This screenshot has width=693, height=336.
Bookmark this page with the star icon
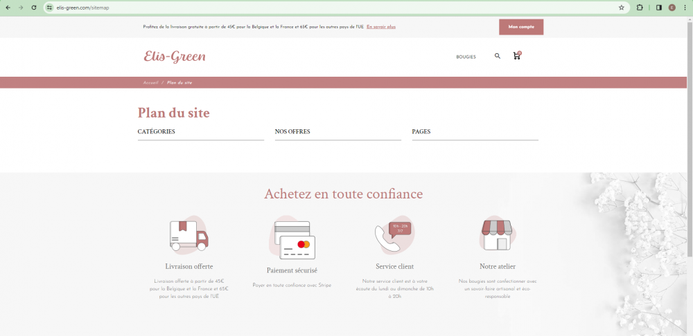622,8
